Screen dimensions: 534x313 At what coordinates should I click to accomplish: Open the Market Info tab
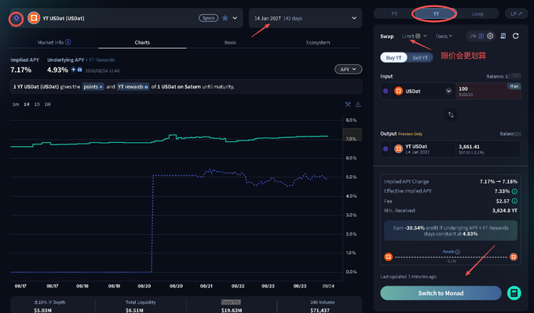click(54, 42)
